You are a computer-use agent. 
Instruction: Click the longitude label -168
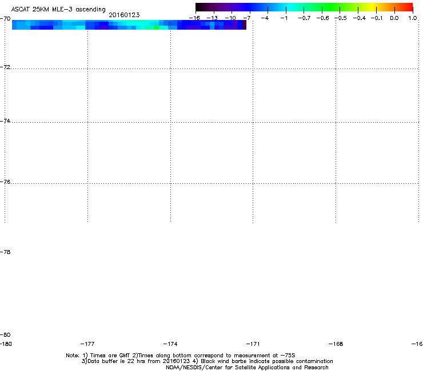[x=336, y=344]
